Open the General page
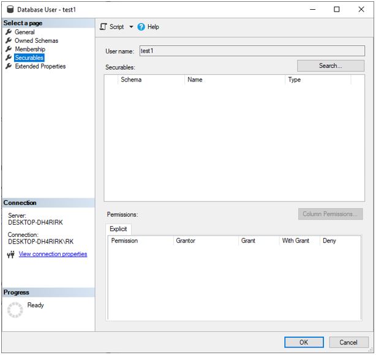 [24, 32]
